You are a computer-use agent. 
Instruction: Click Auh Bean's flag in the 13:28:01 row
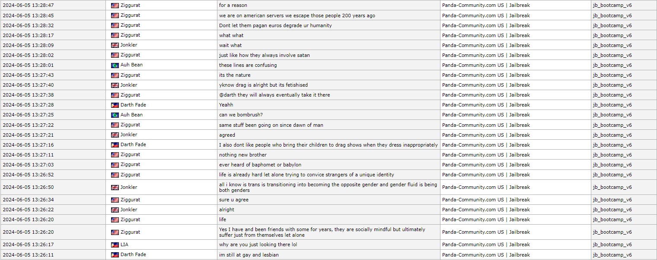click(x=115, y=66)
